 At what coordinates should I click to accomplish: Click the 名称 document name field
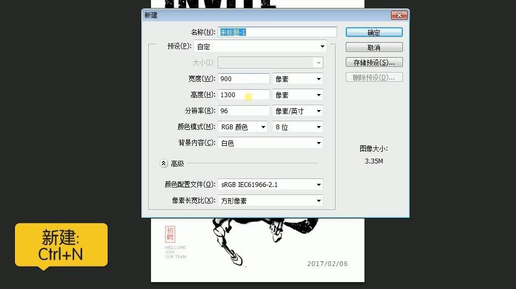(277, 33)
